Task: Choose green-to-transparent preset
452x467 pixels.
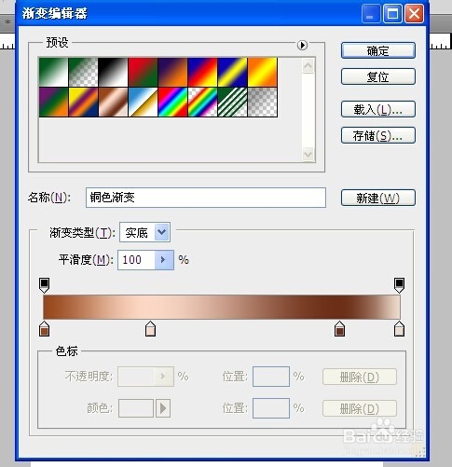Action: click(x=83, y=72)
